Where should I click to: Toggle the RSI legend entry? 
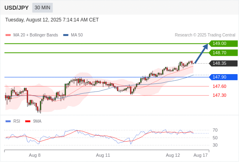(13, 122)
